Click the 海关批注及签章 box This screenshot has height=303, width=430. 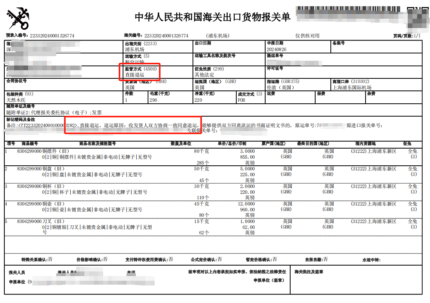pos(356,280)
